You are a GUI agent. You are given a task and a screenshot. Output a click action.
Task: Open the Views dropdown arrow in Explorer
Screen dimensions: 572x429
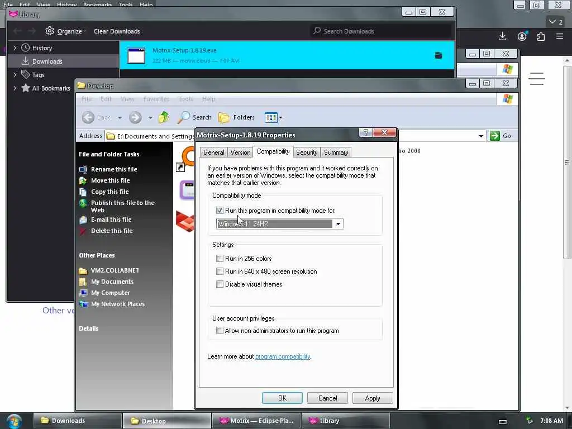point(280,117)
